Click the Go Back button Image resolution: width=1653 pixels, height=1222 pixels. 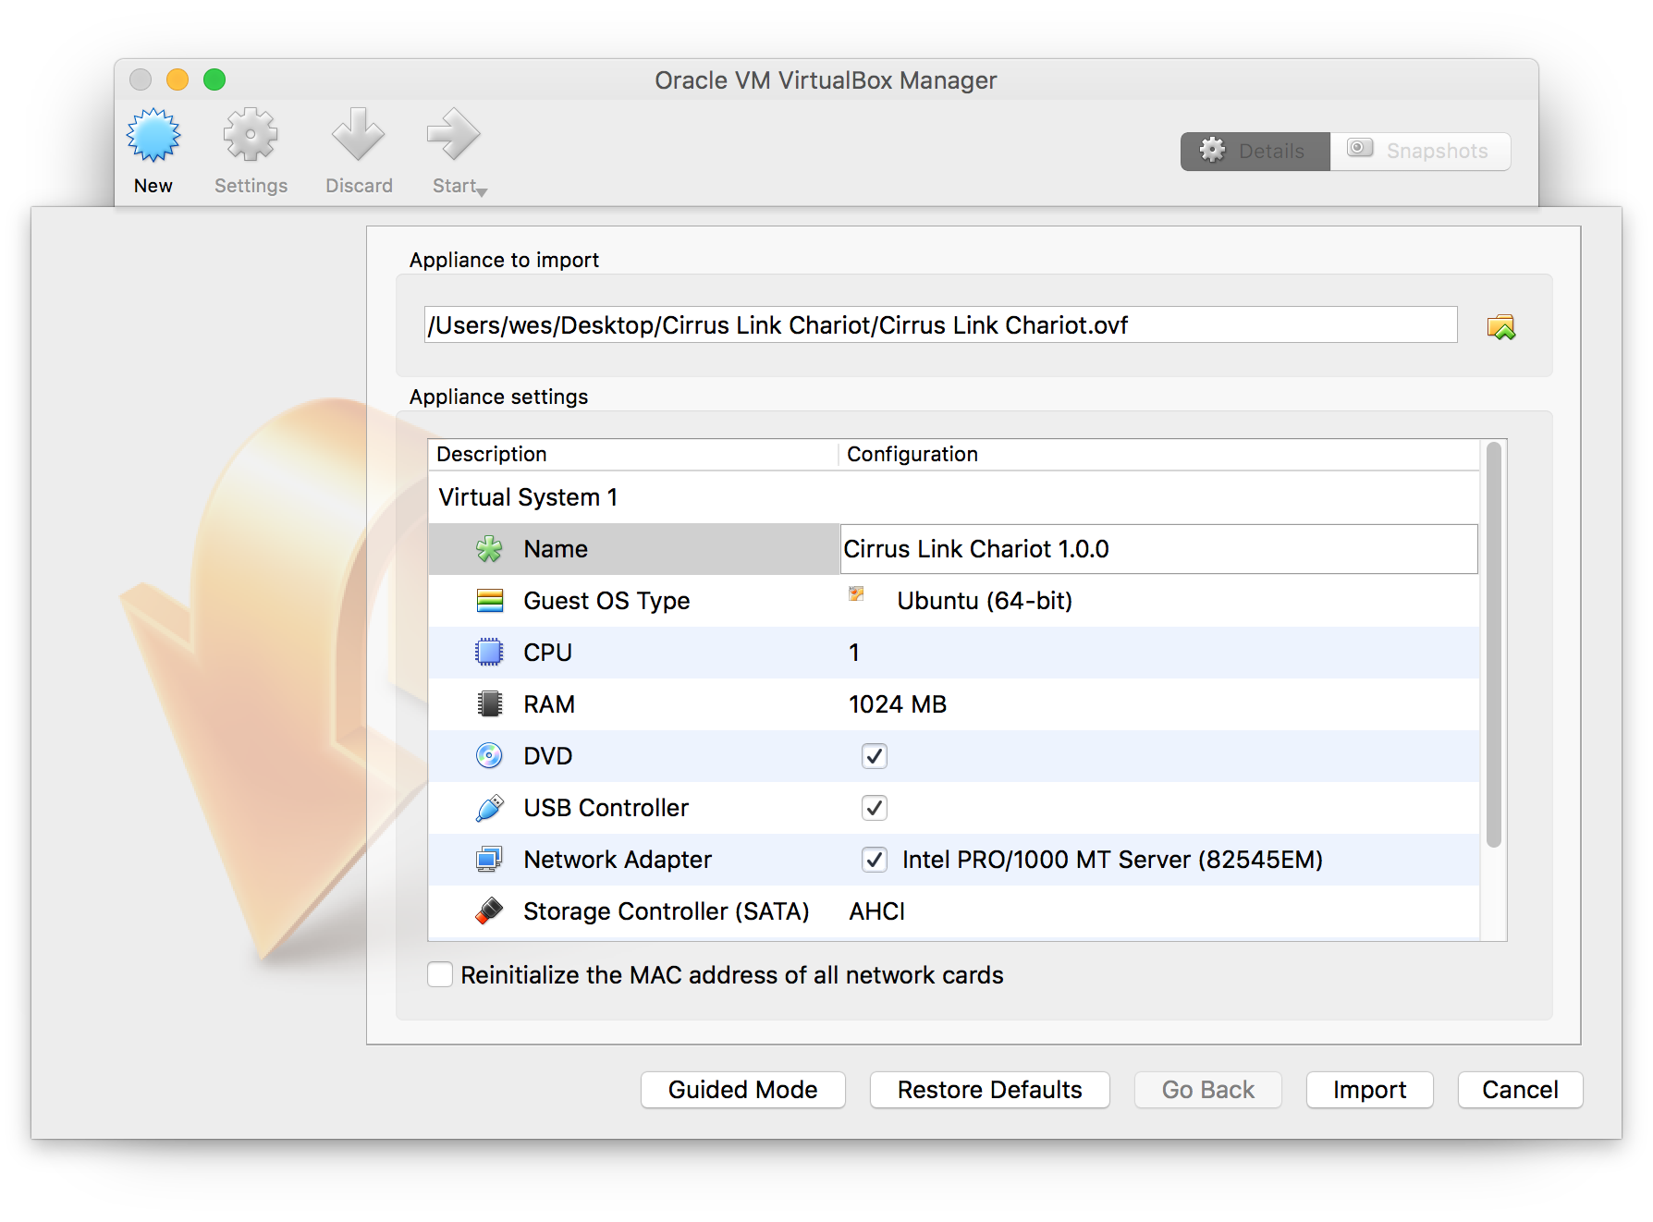[1208, 1090]
